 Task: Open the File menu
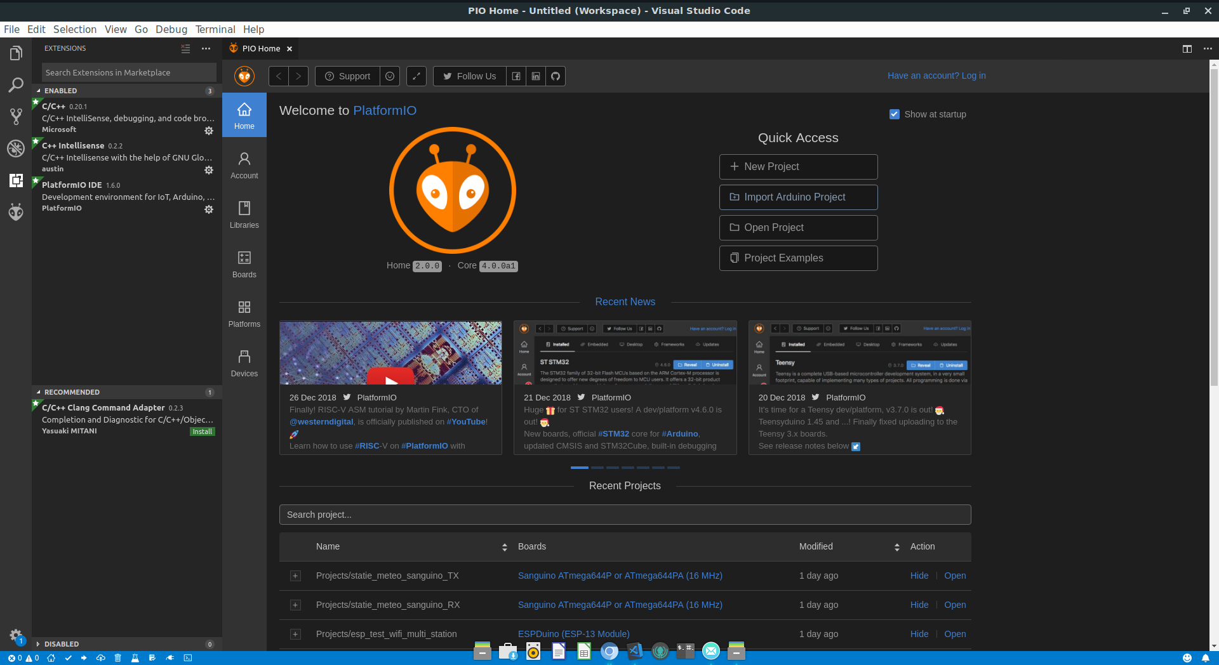pyautogui.click(x=11, y=29)
